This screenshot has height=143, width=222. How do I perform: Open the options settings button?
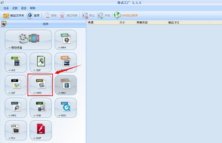(33, 15)
